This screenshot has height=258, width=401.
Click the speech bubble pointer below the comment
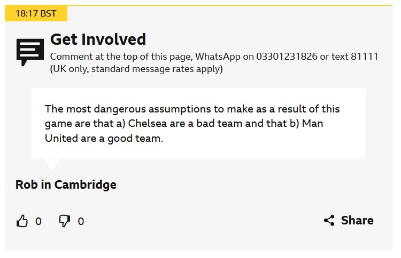coord(52,164)
